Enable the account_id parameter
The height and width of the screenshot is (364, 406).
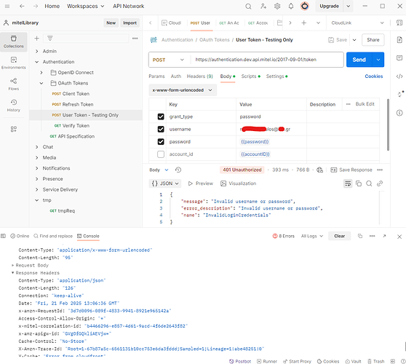coord(161,154)
